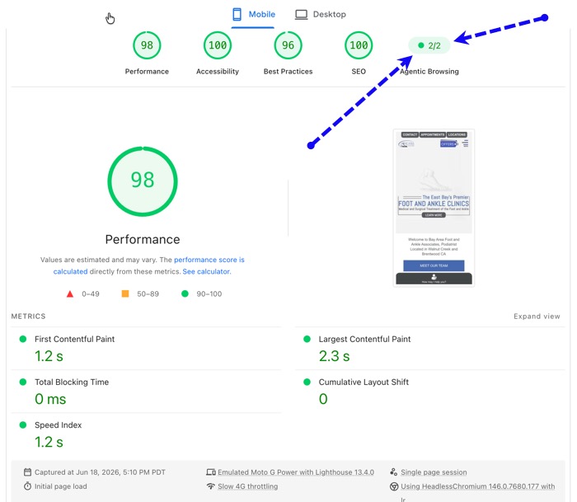The image size is (577, 502).
Task: Click the green dot beside Cumulative Layout Shift
Action: pyautogui.click(x=307, y=382)
